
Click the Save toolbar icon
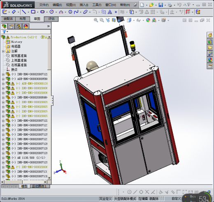160,5
